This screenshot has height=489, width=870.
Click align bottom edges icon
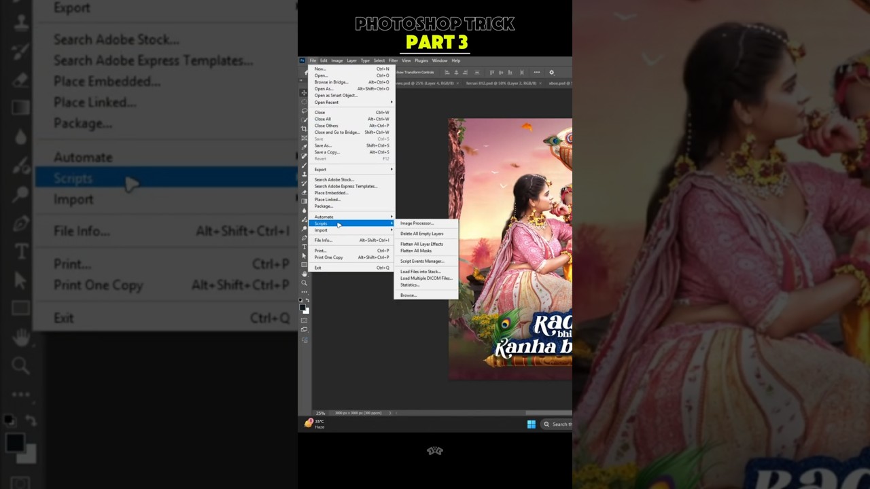click(510, 72)
